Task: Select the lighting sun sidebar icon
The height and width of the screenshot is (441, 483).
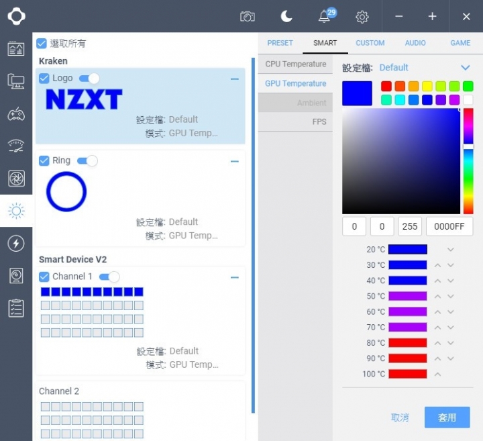Action: 16,211
